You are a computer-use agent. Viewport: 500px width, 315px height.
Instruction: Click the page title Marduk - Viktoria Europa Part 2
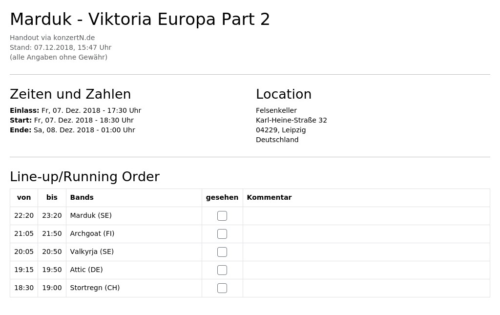[x=140, y=19]
